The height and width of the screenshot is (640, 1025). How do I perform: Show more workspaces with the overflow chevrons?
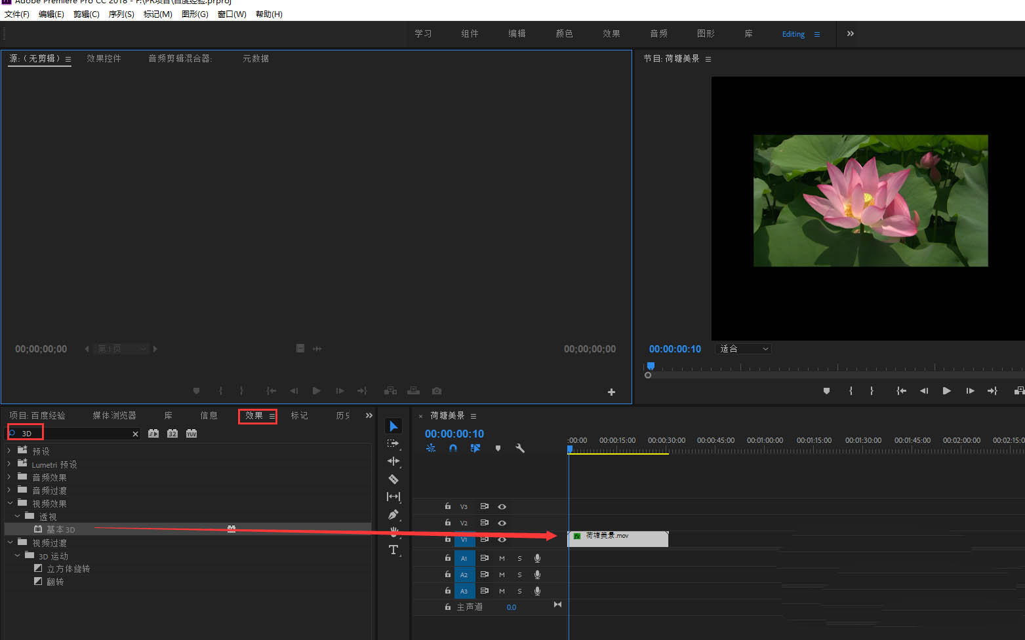851,33
